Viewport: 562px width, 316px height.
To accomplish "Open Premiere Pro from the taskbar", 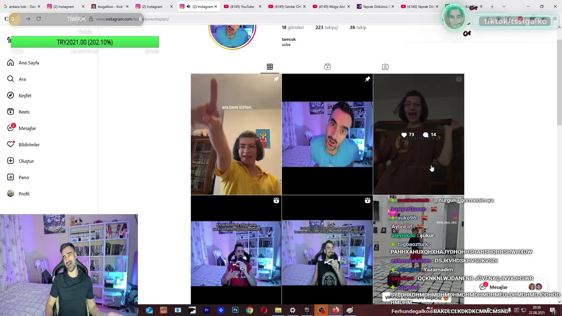I will [x=206, y=310].
